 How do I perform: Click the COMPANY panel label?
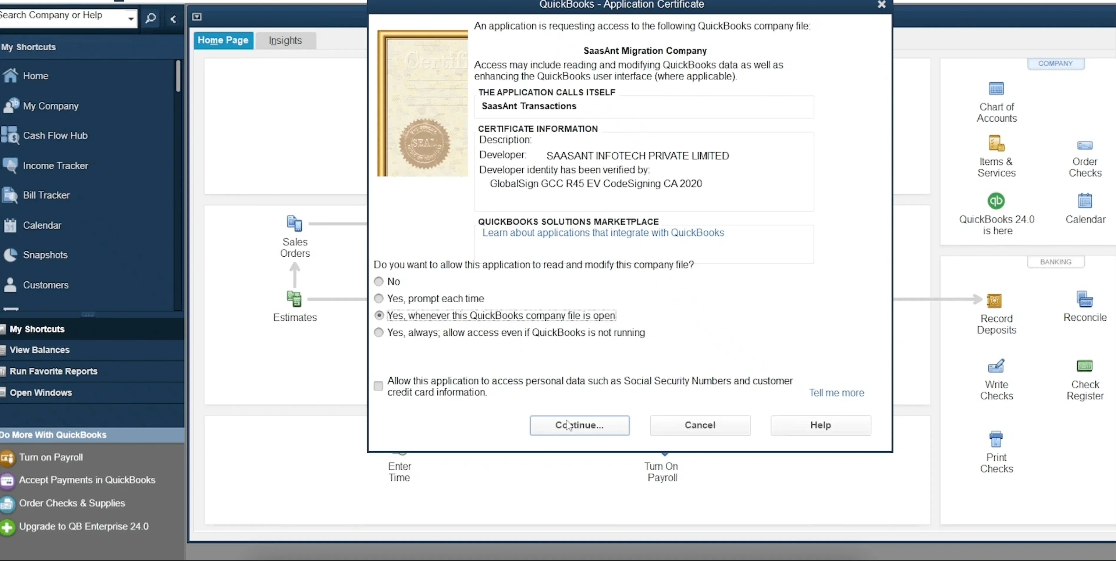1055,64
